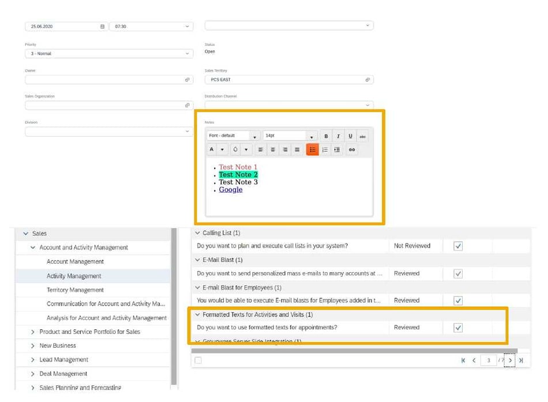Expand the Lead Management node
Screen dimensions: 548x402
click(33, 360)
